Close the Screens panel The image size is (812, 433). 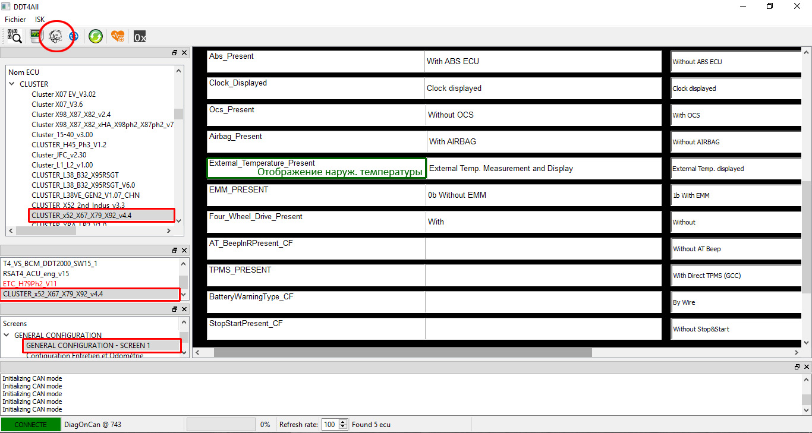[x=184, y=309]
